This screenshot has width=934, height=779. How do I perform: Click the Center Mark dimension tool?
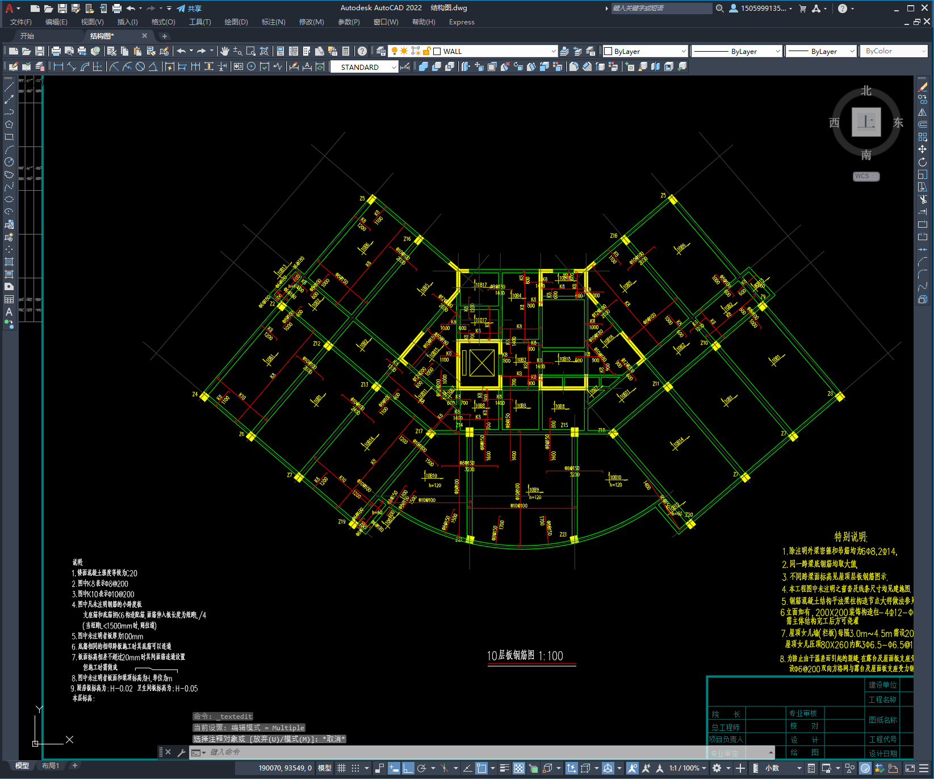[252, 66]
